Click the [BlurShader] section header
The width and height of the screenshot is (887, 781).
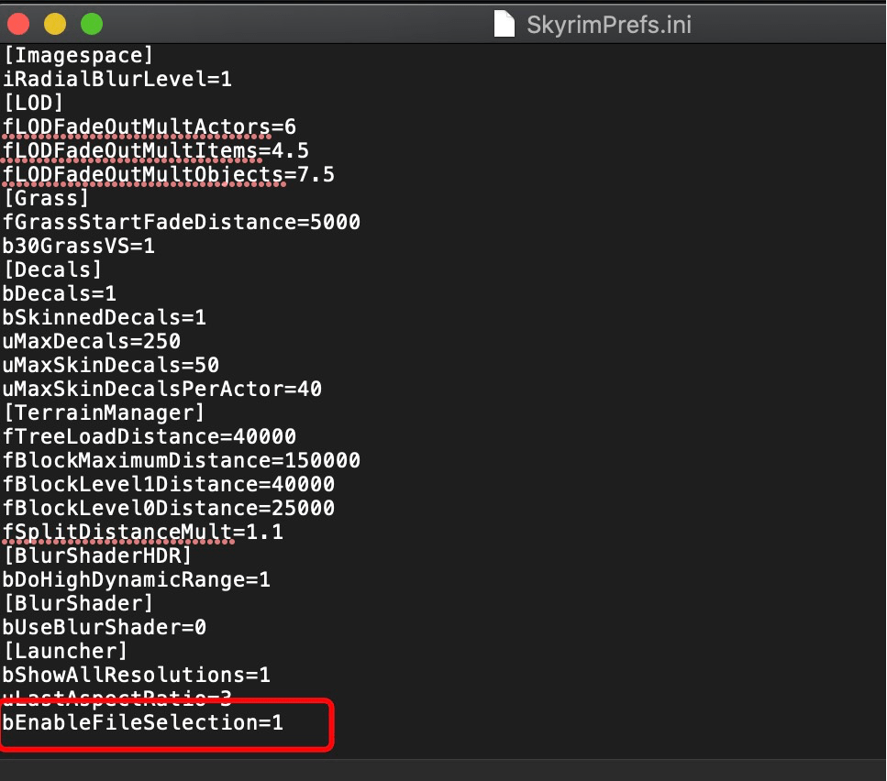coord(78,603)
